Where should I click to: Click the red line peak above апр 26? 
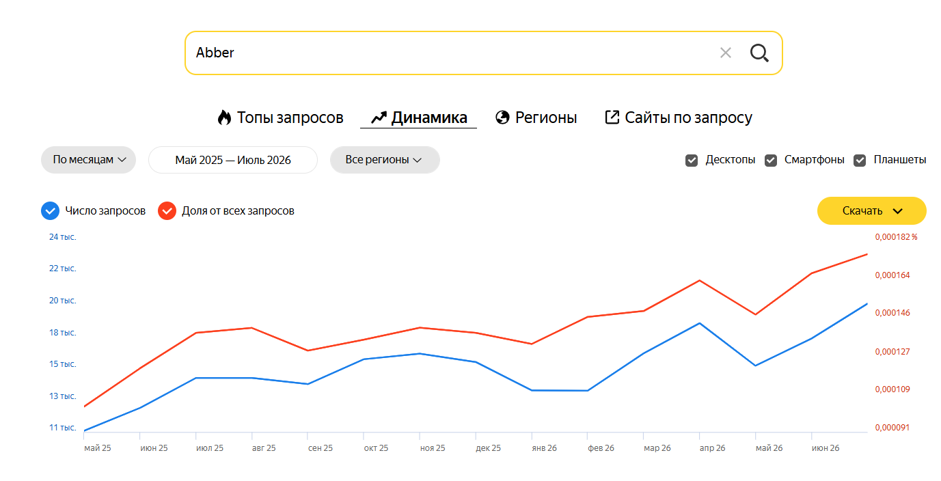pyautogui.click(x=700, y=280)
